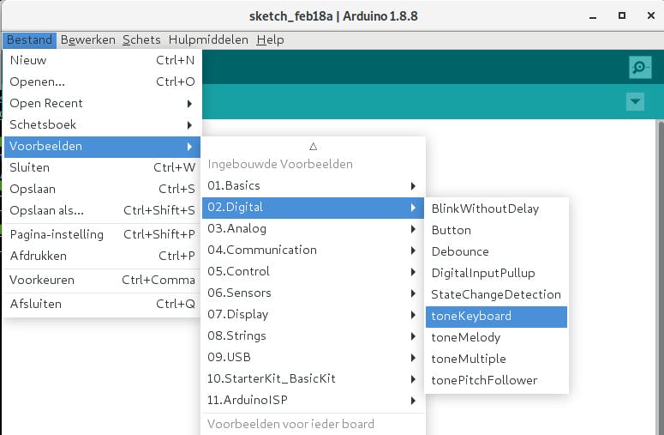Choose the StateChangeDetection example
The width and height of the screenshot is (664, 435).
pyautogui.click(x=496, y=294)
